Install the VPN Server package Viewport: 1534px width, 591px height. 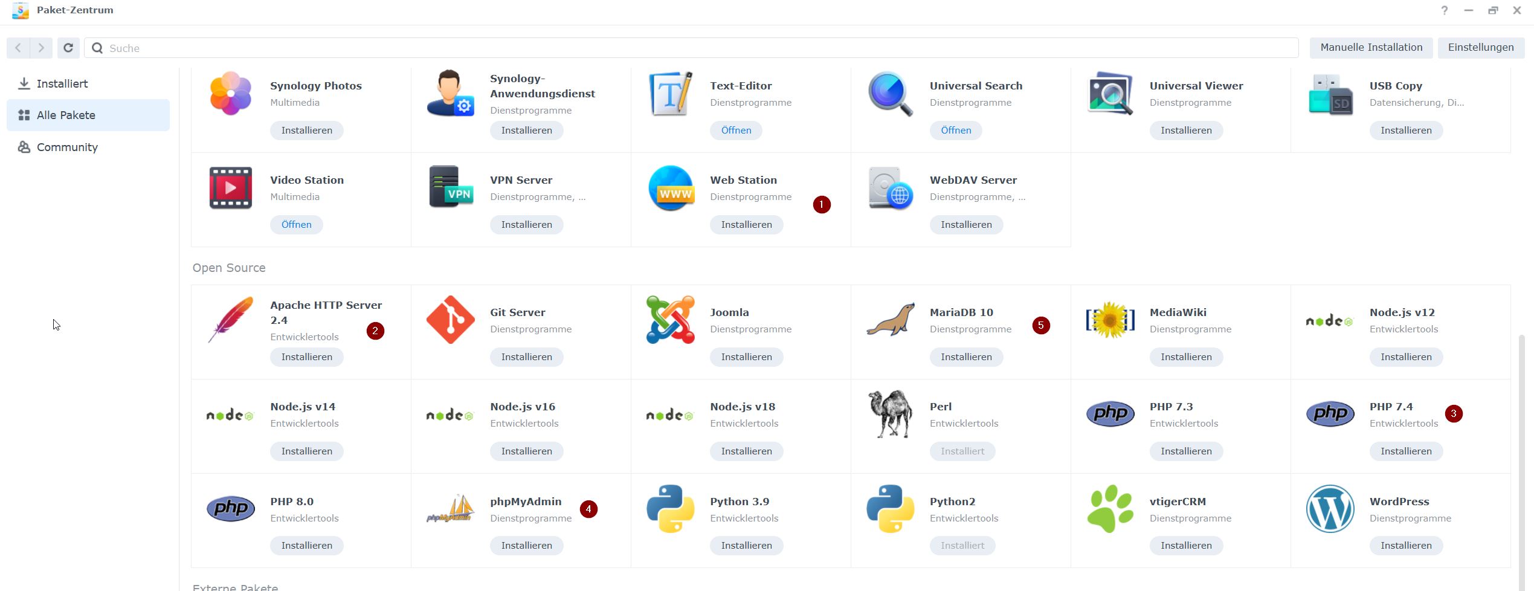[527, 224]
